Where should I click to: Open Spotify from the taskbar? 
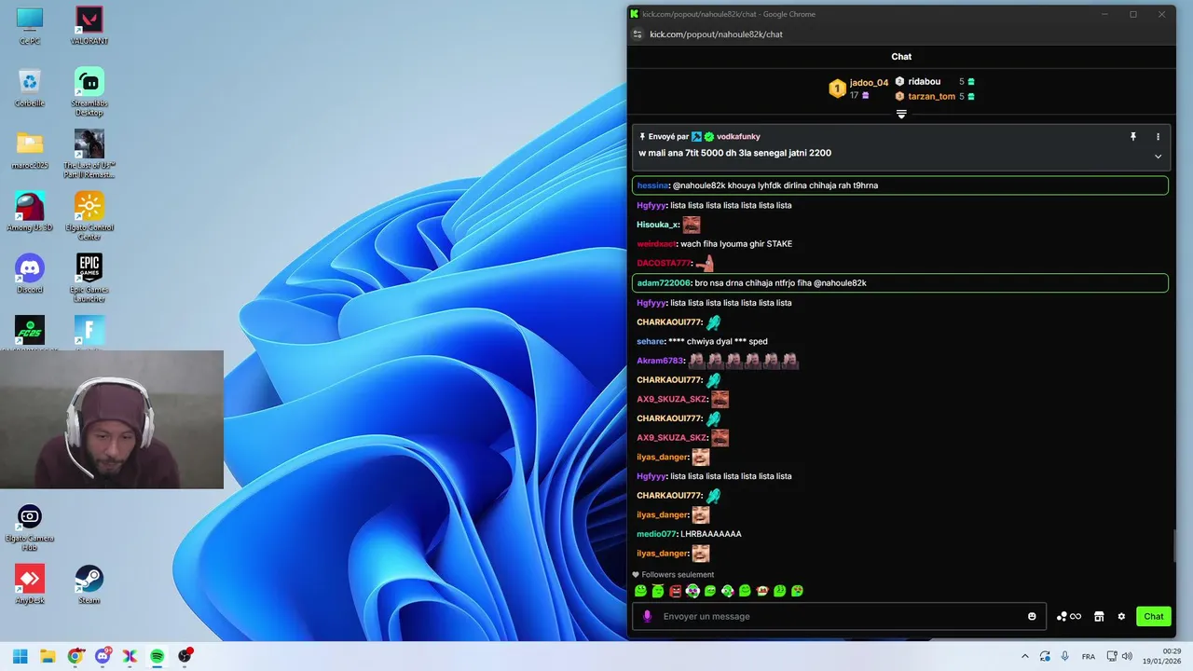coord(158,656)
